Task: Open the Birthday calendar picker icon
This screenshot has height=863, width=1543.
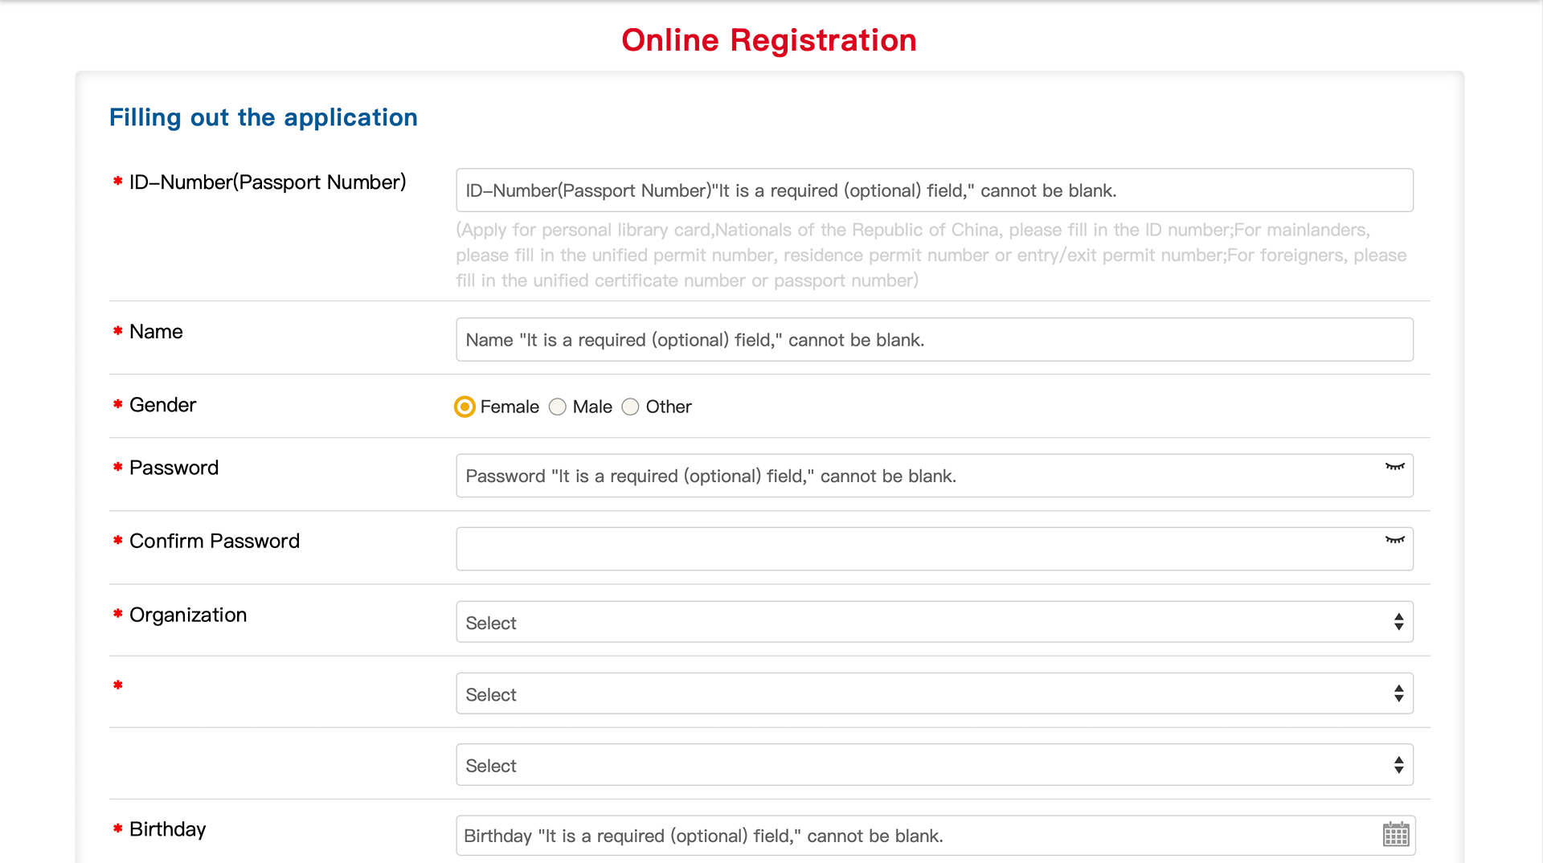Action: point(1396,835)
